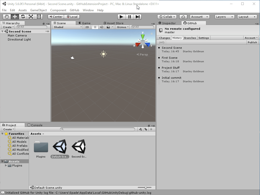
Task: Open Second Scene context menu icon
Action: point(47,31)
